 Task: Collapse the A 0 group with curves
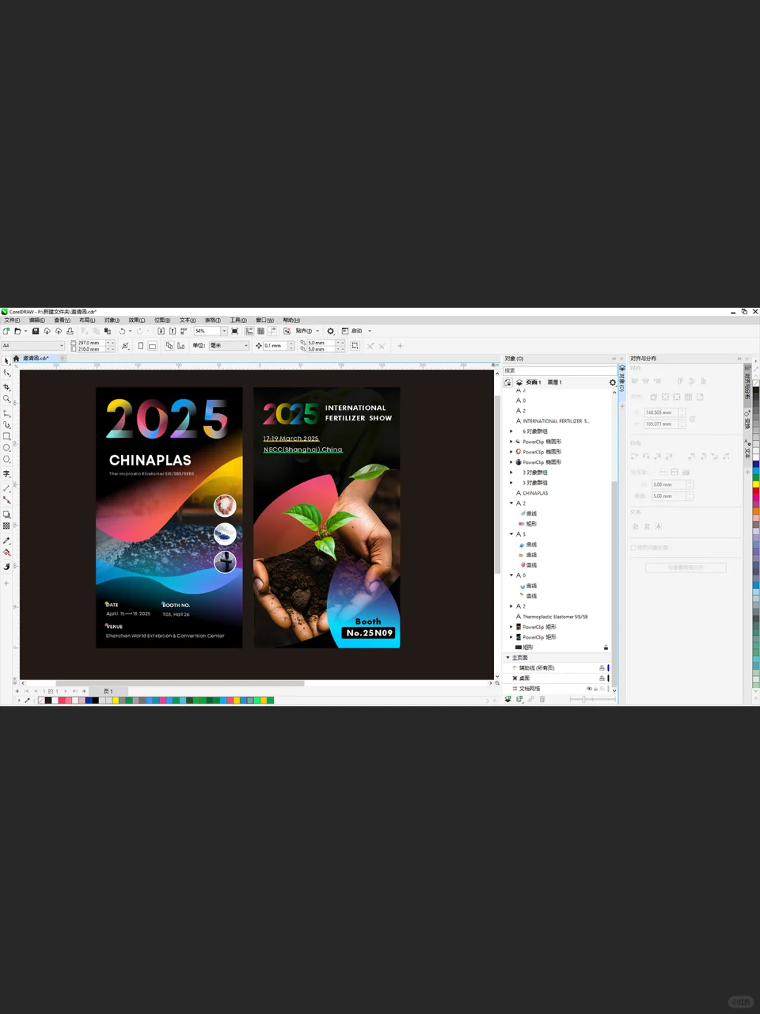[x=511, y=575]
